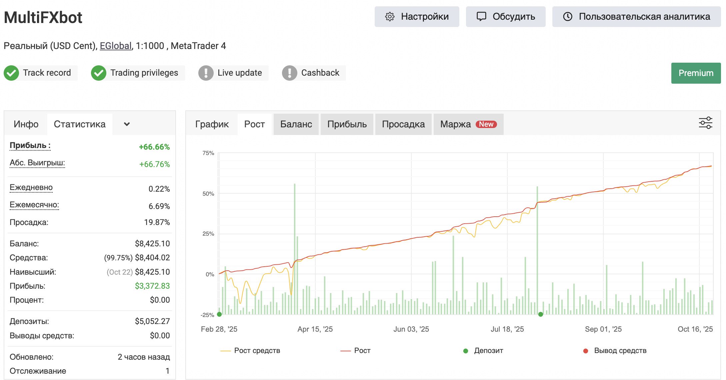The height and width of the screenshot is (380, 726).
Task: Click the Track record green checkmark
Action: [x=12, y=73]
